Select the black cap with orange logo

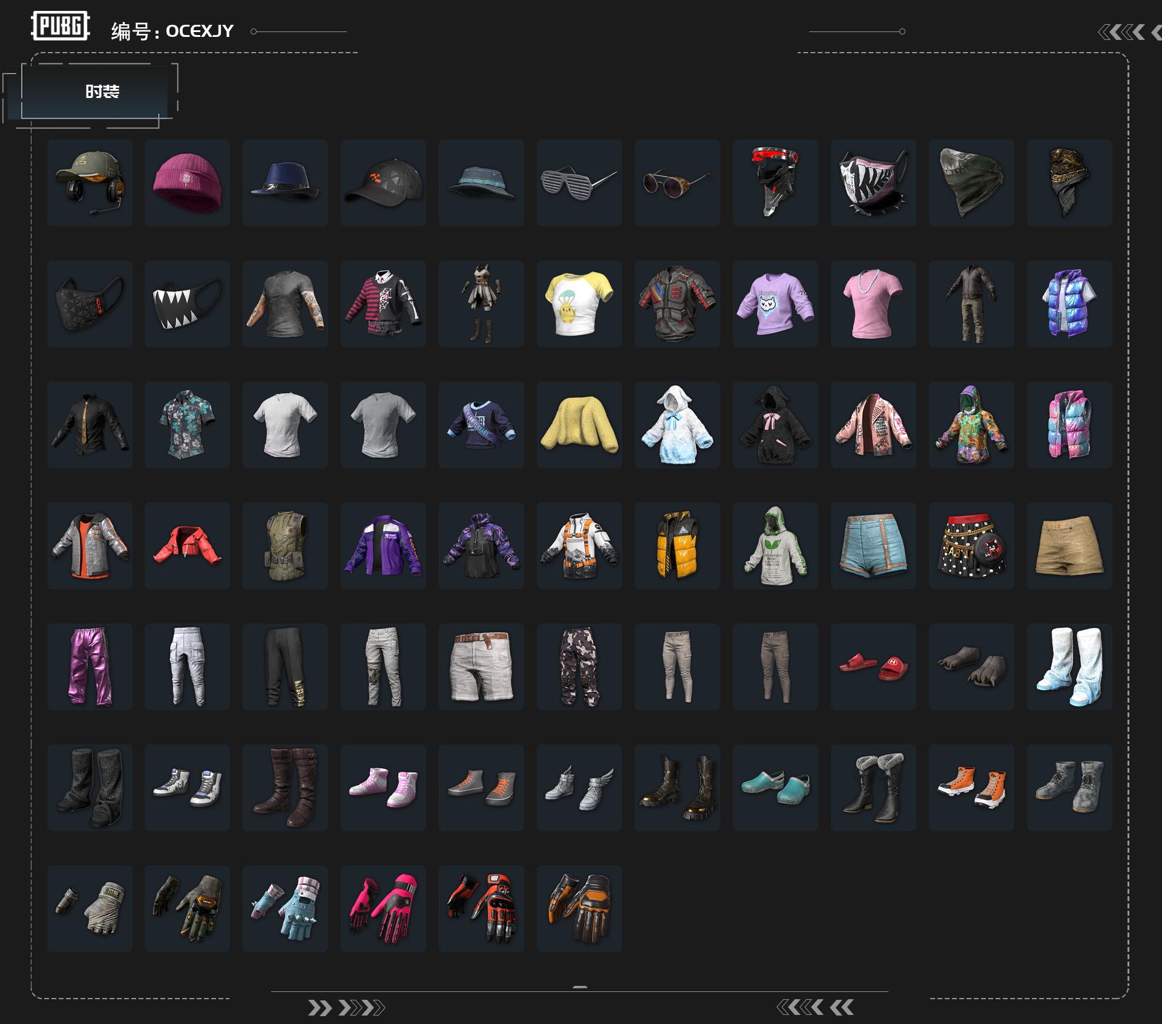(384, 183)
